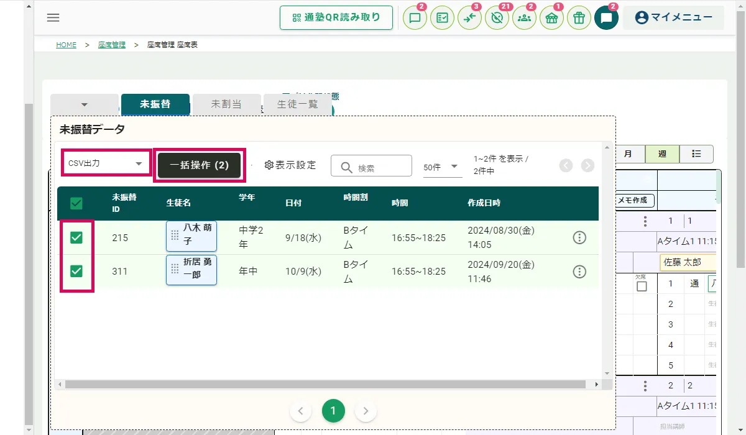Click next page chevron at panel bottom

(x=366, y=411)
